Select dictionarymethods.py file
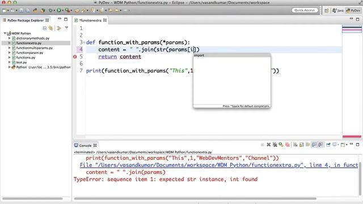This screenshot has height=204, width=363. tap(33, 38)
